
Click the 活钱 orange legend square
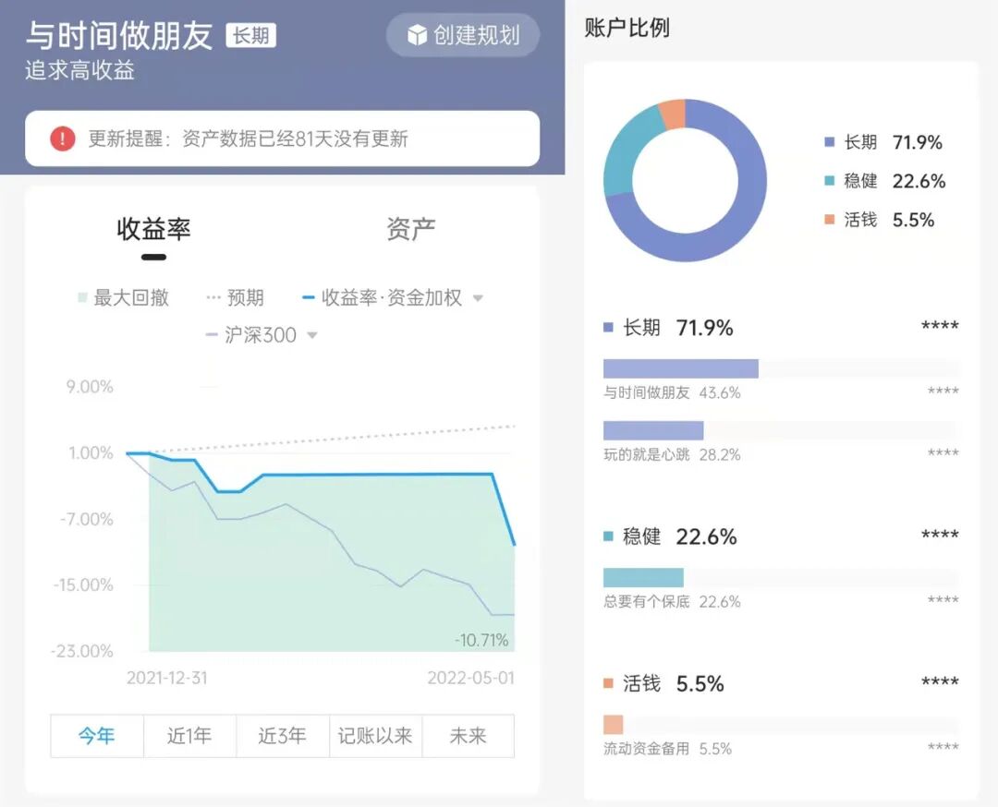[x=829, y=220]
